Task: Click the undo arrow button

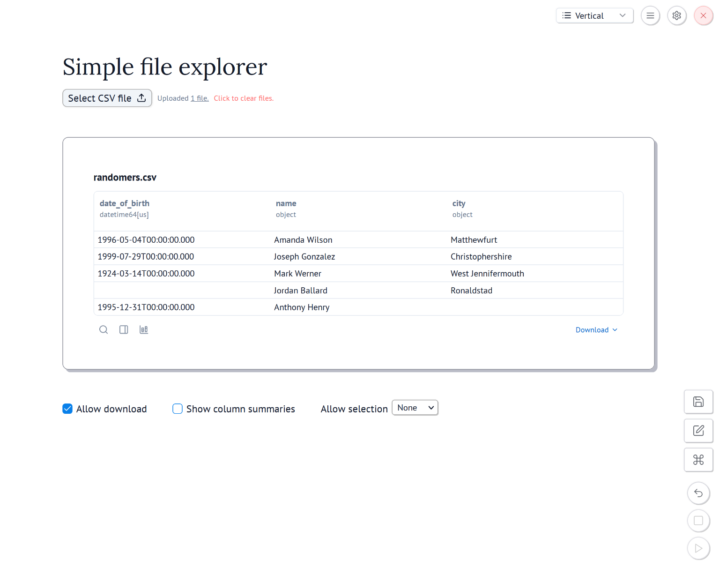Action: pyautogui.click(x=698, y=493)
